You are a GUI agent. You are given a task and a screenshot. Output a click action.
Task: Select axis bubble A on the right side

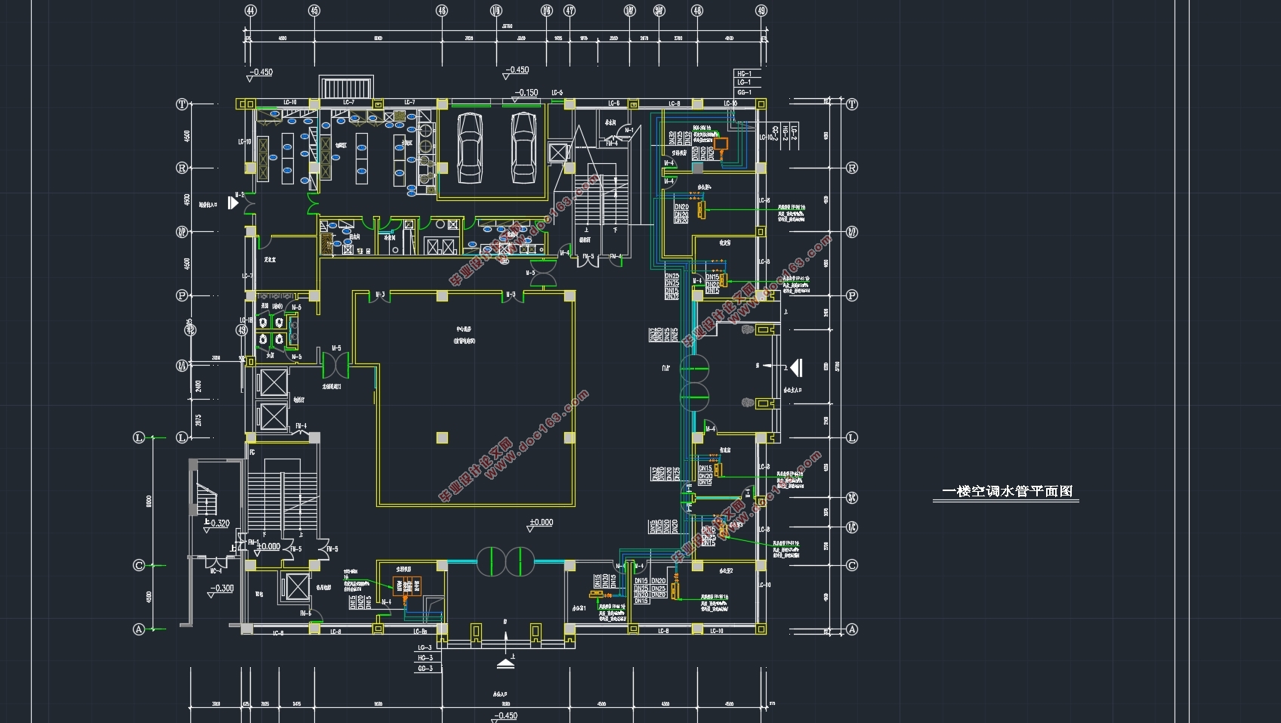[x=852, y=629]
